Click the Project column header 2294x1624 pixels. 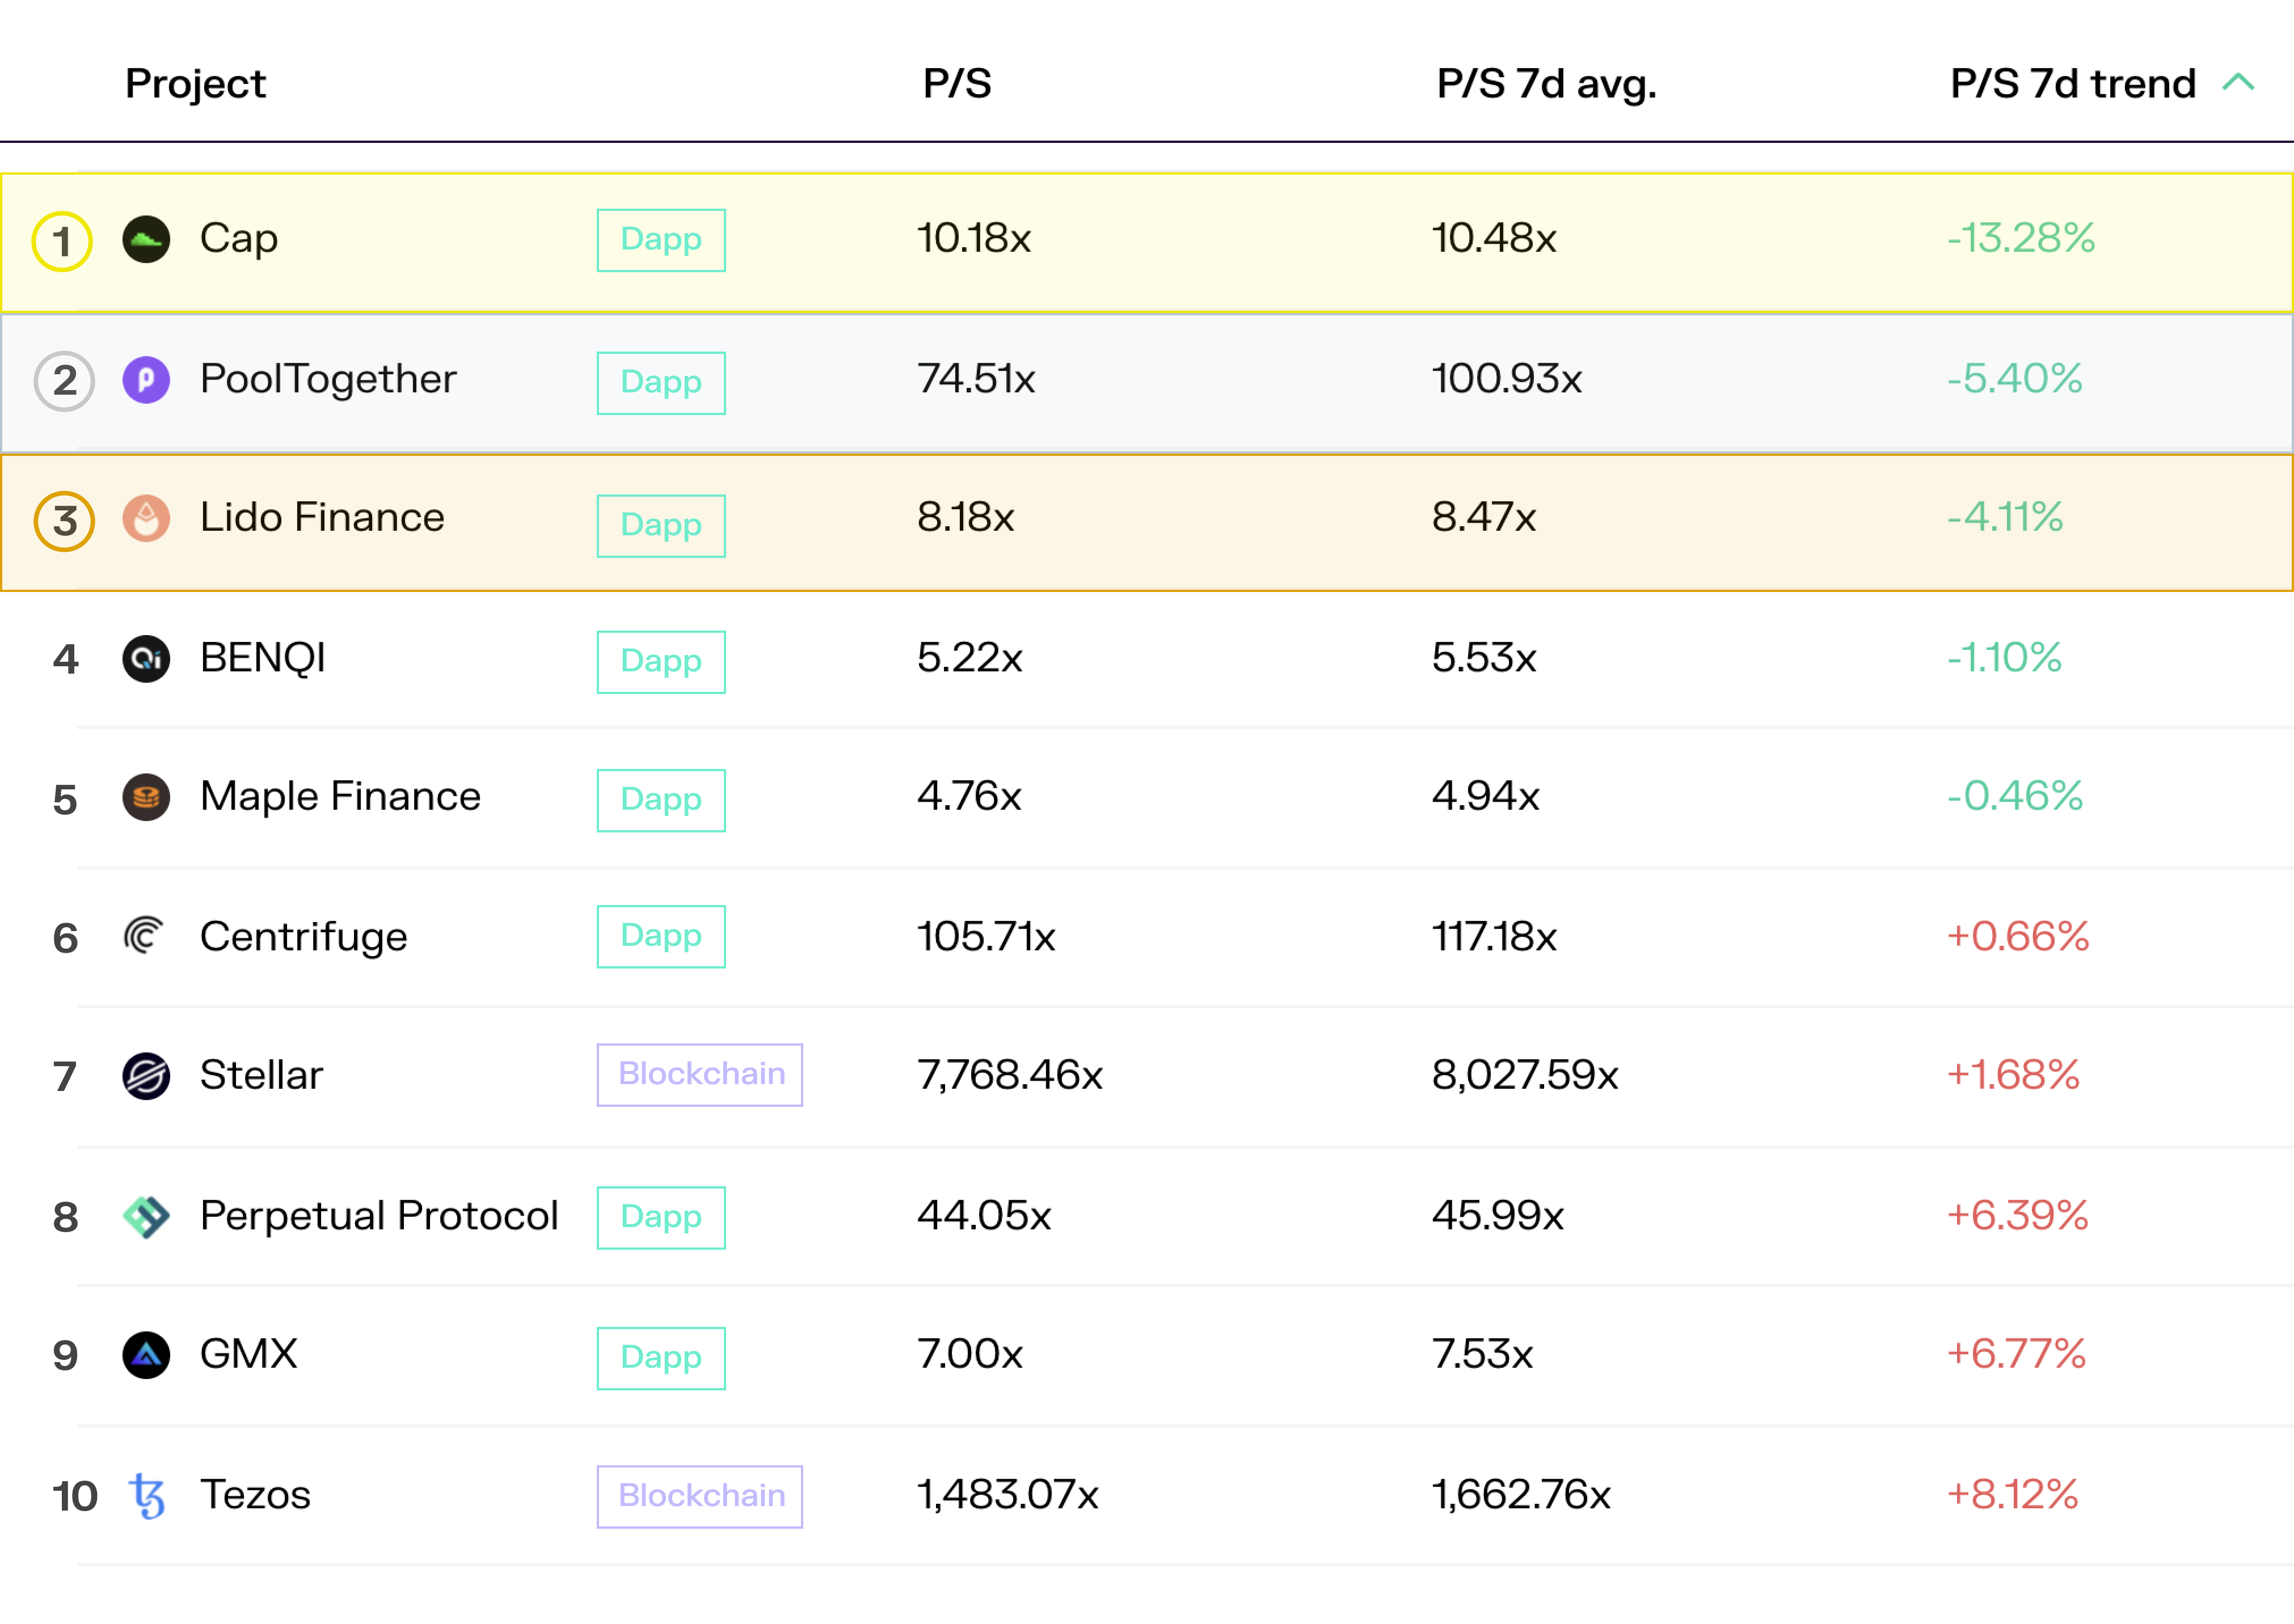tap(195, 84)
